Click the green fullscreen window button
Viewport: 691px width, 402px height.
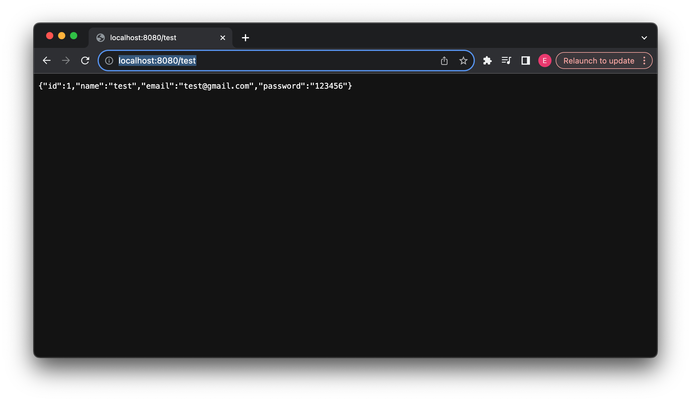[74, 36]
